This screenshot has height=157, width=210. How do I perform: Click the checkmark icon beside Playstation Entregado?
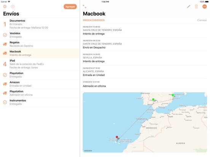pyautogui.click(x=5, y=75)
